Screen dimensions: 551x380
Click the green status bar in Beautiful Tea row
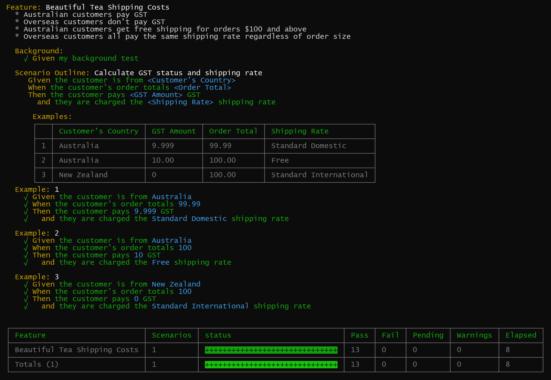pyautogui.click(x=271, y=350)
